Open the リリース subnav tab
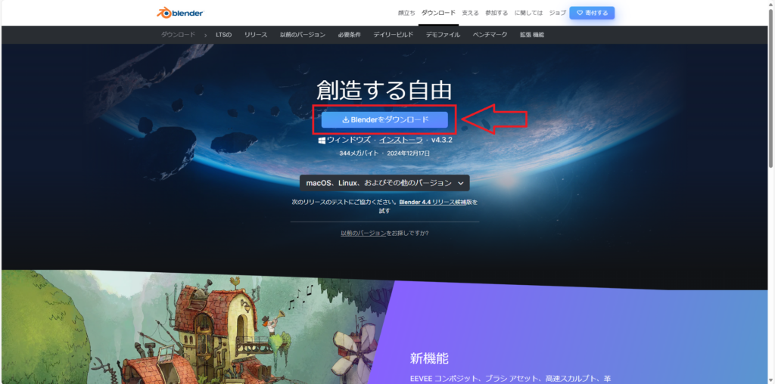This screenshot has height=384, width=775. click(256, 35)
